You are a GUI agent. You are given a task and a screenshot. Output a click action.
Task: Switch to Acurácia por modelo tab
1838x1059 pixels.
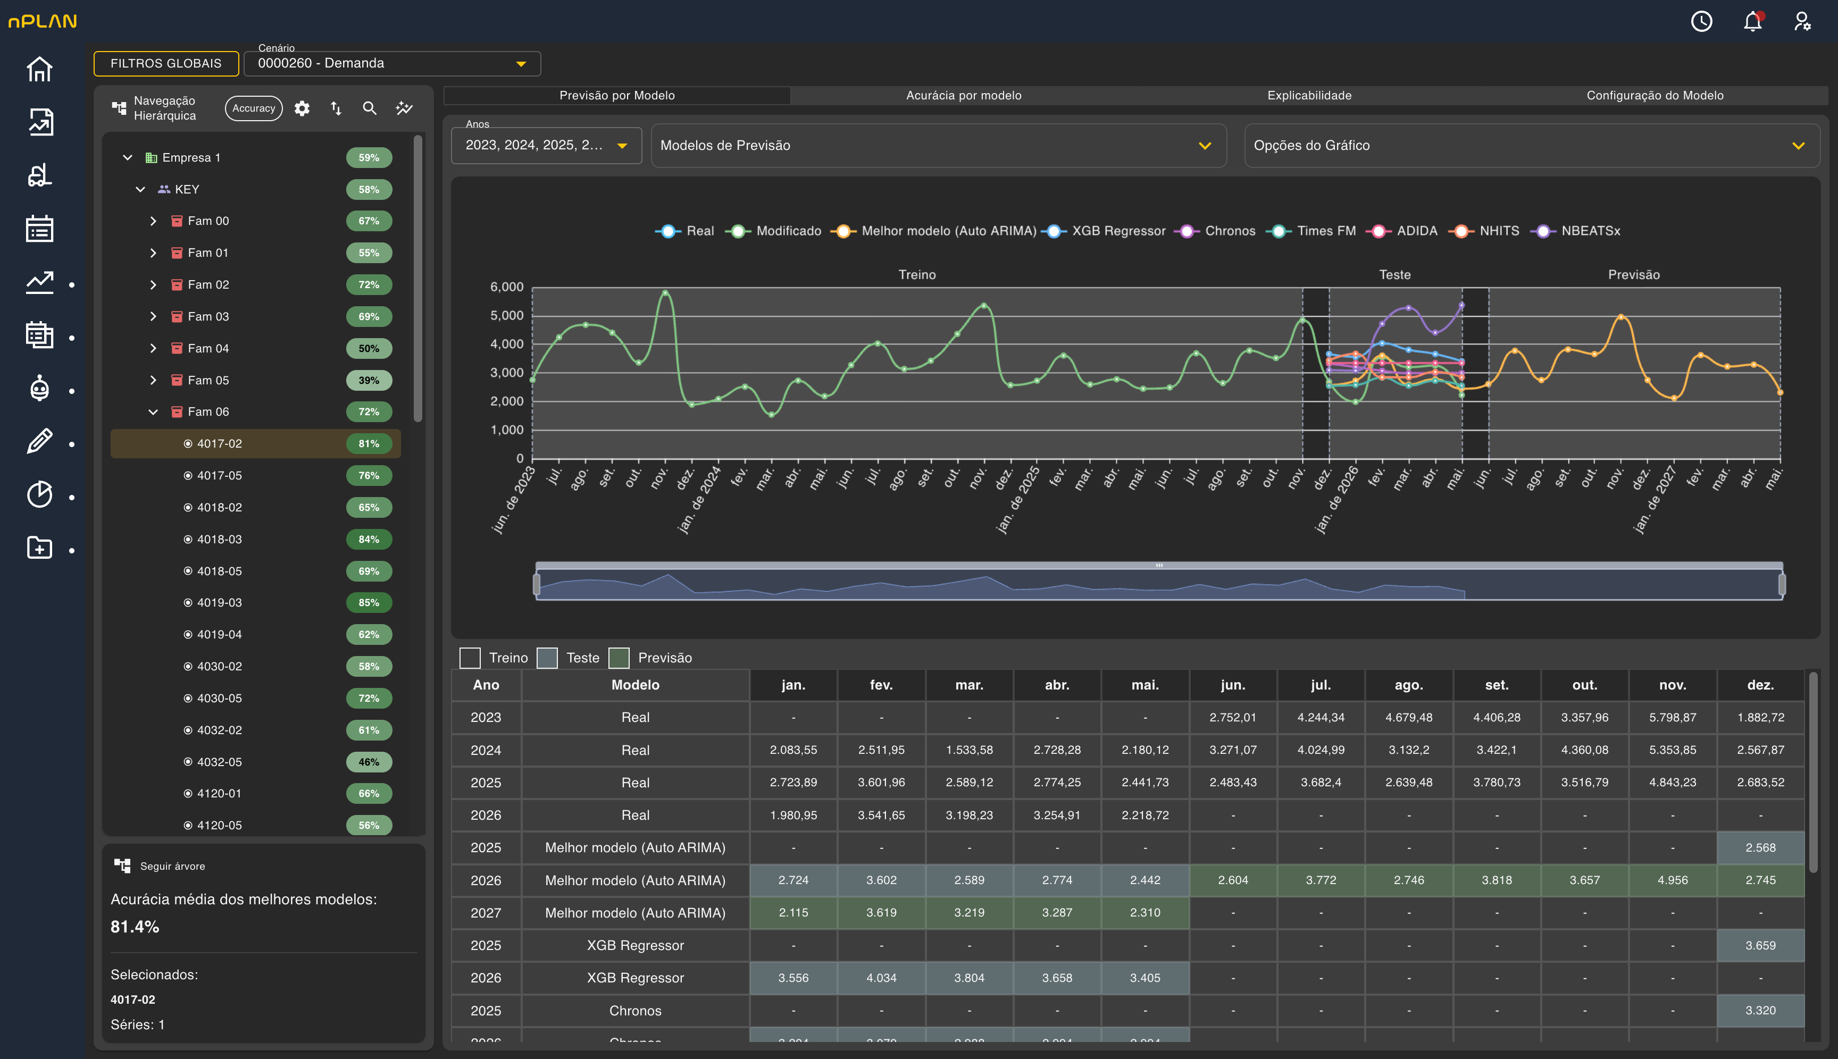click(x=963, y=95)
